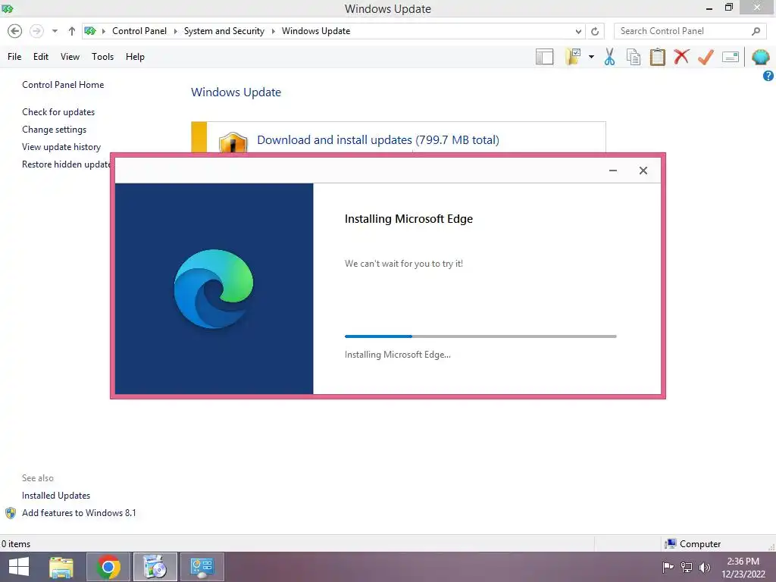776x582 pixels.
Task: Click Installing Microsoft Edge heading text
Action: click(x=408, y=219)
